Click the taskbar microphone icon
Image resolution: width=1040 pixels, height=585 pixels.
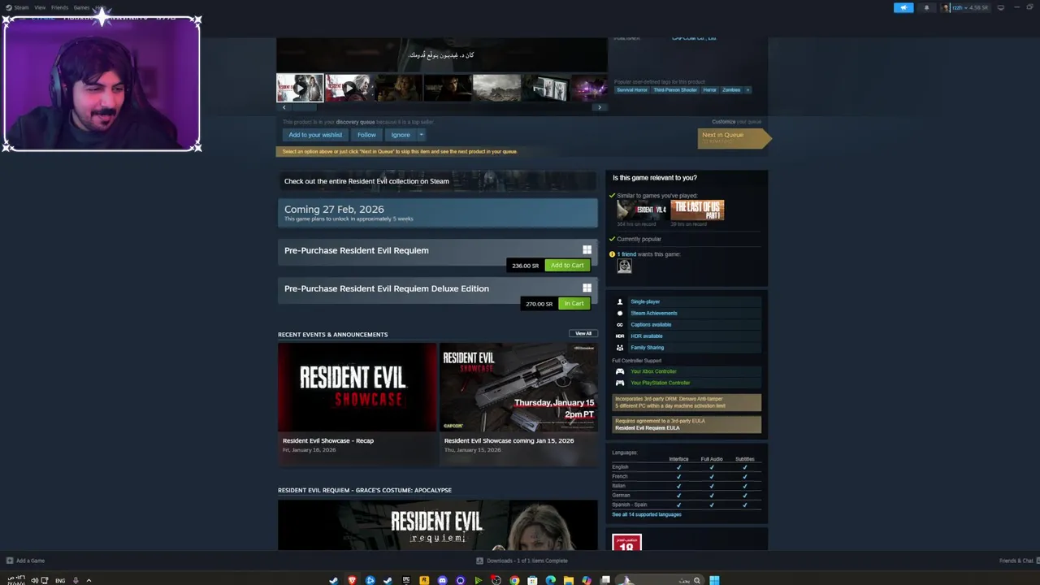pyautogui.click(x=76, y=580)
